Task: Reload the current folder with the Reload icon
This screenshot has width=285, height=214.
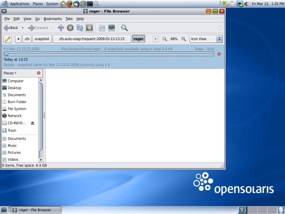Action: (x=80, y=28)
